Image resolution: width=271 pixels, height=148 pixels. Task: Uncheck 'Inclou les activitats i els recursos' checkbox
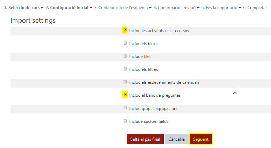125,30
